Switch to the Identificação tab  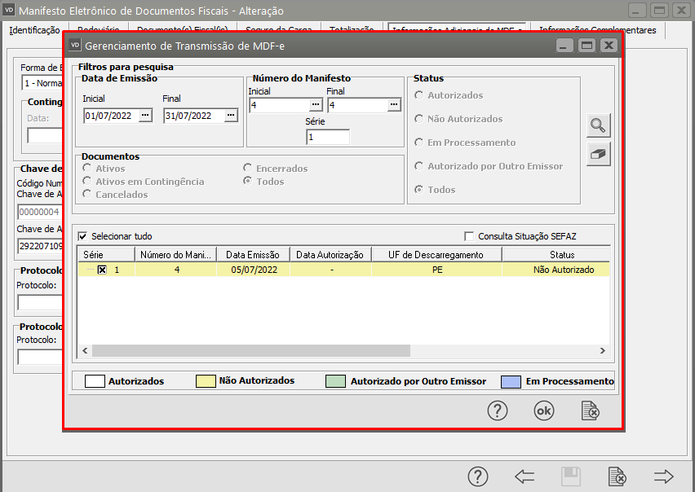click(34, 30)
